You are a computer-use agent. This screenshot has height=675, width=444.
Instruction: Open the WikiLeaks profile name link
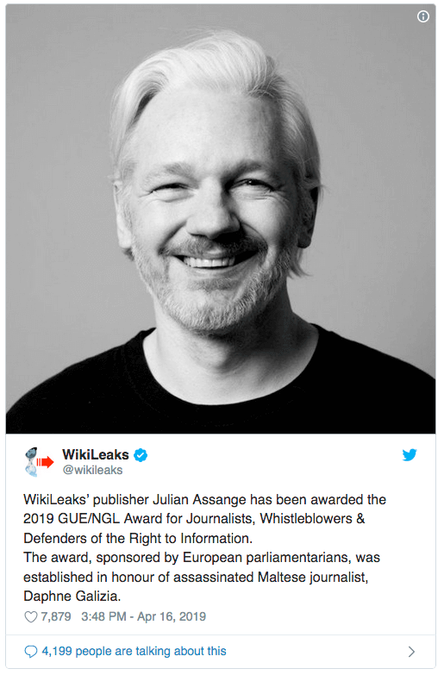[95, 454]
